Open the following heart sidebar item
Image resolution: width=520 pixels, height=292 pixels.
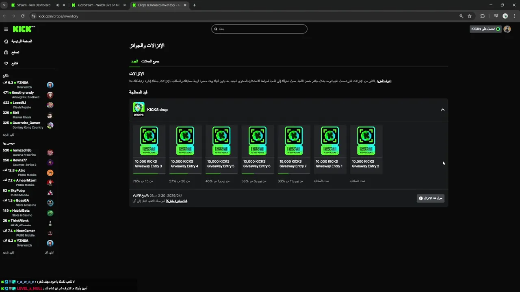tap(11, 63)
